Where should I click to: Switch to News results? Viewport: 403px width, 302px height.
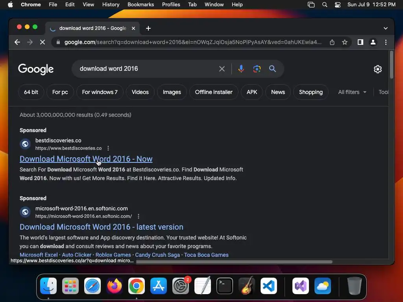[x=278, y=92]
